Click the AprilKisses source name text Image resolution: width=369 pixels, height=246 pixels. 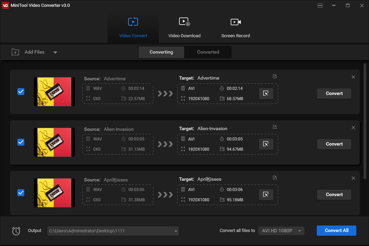(115, 180)
